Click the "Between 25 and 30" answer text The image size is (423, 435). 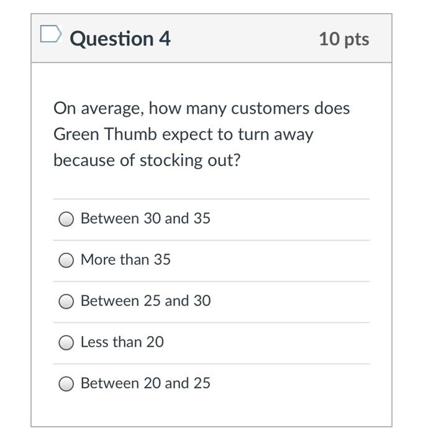pos(145,301)
